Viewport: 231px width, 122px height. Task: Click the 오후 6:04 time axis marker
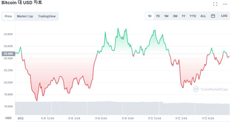point(101,118)
